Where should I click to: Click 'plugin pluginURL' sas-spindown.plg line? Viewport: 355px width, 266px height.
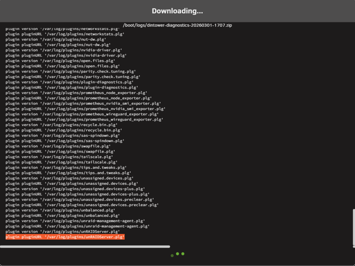pos(65,141)
